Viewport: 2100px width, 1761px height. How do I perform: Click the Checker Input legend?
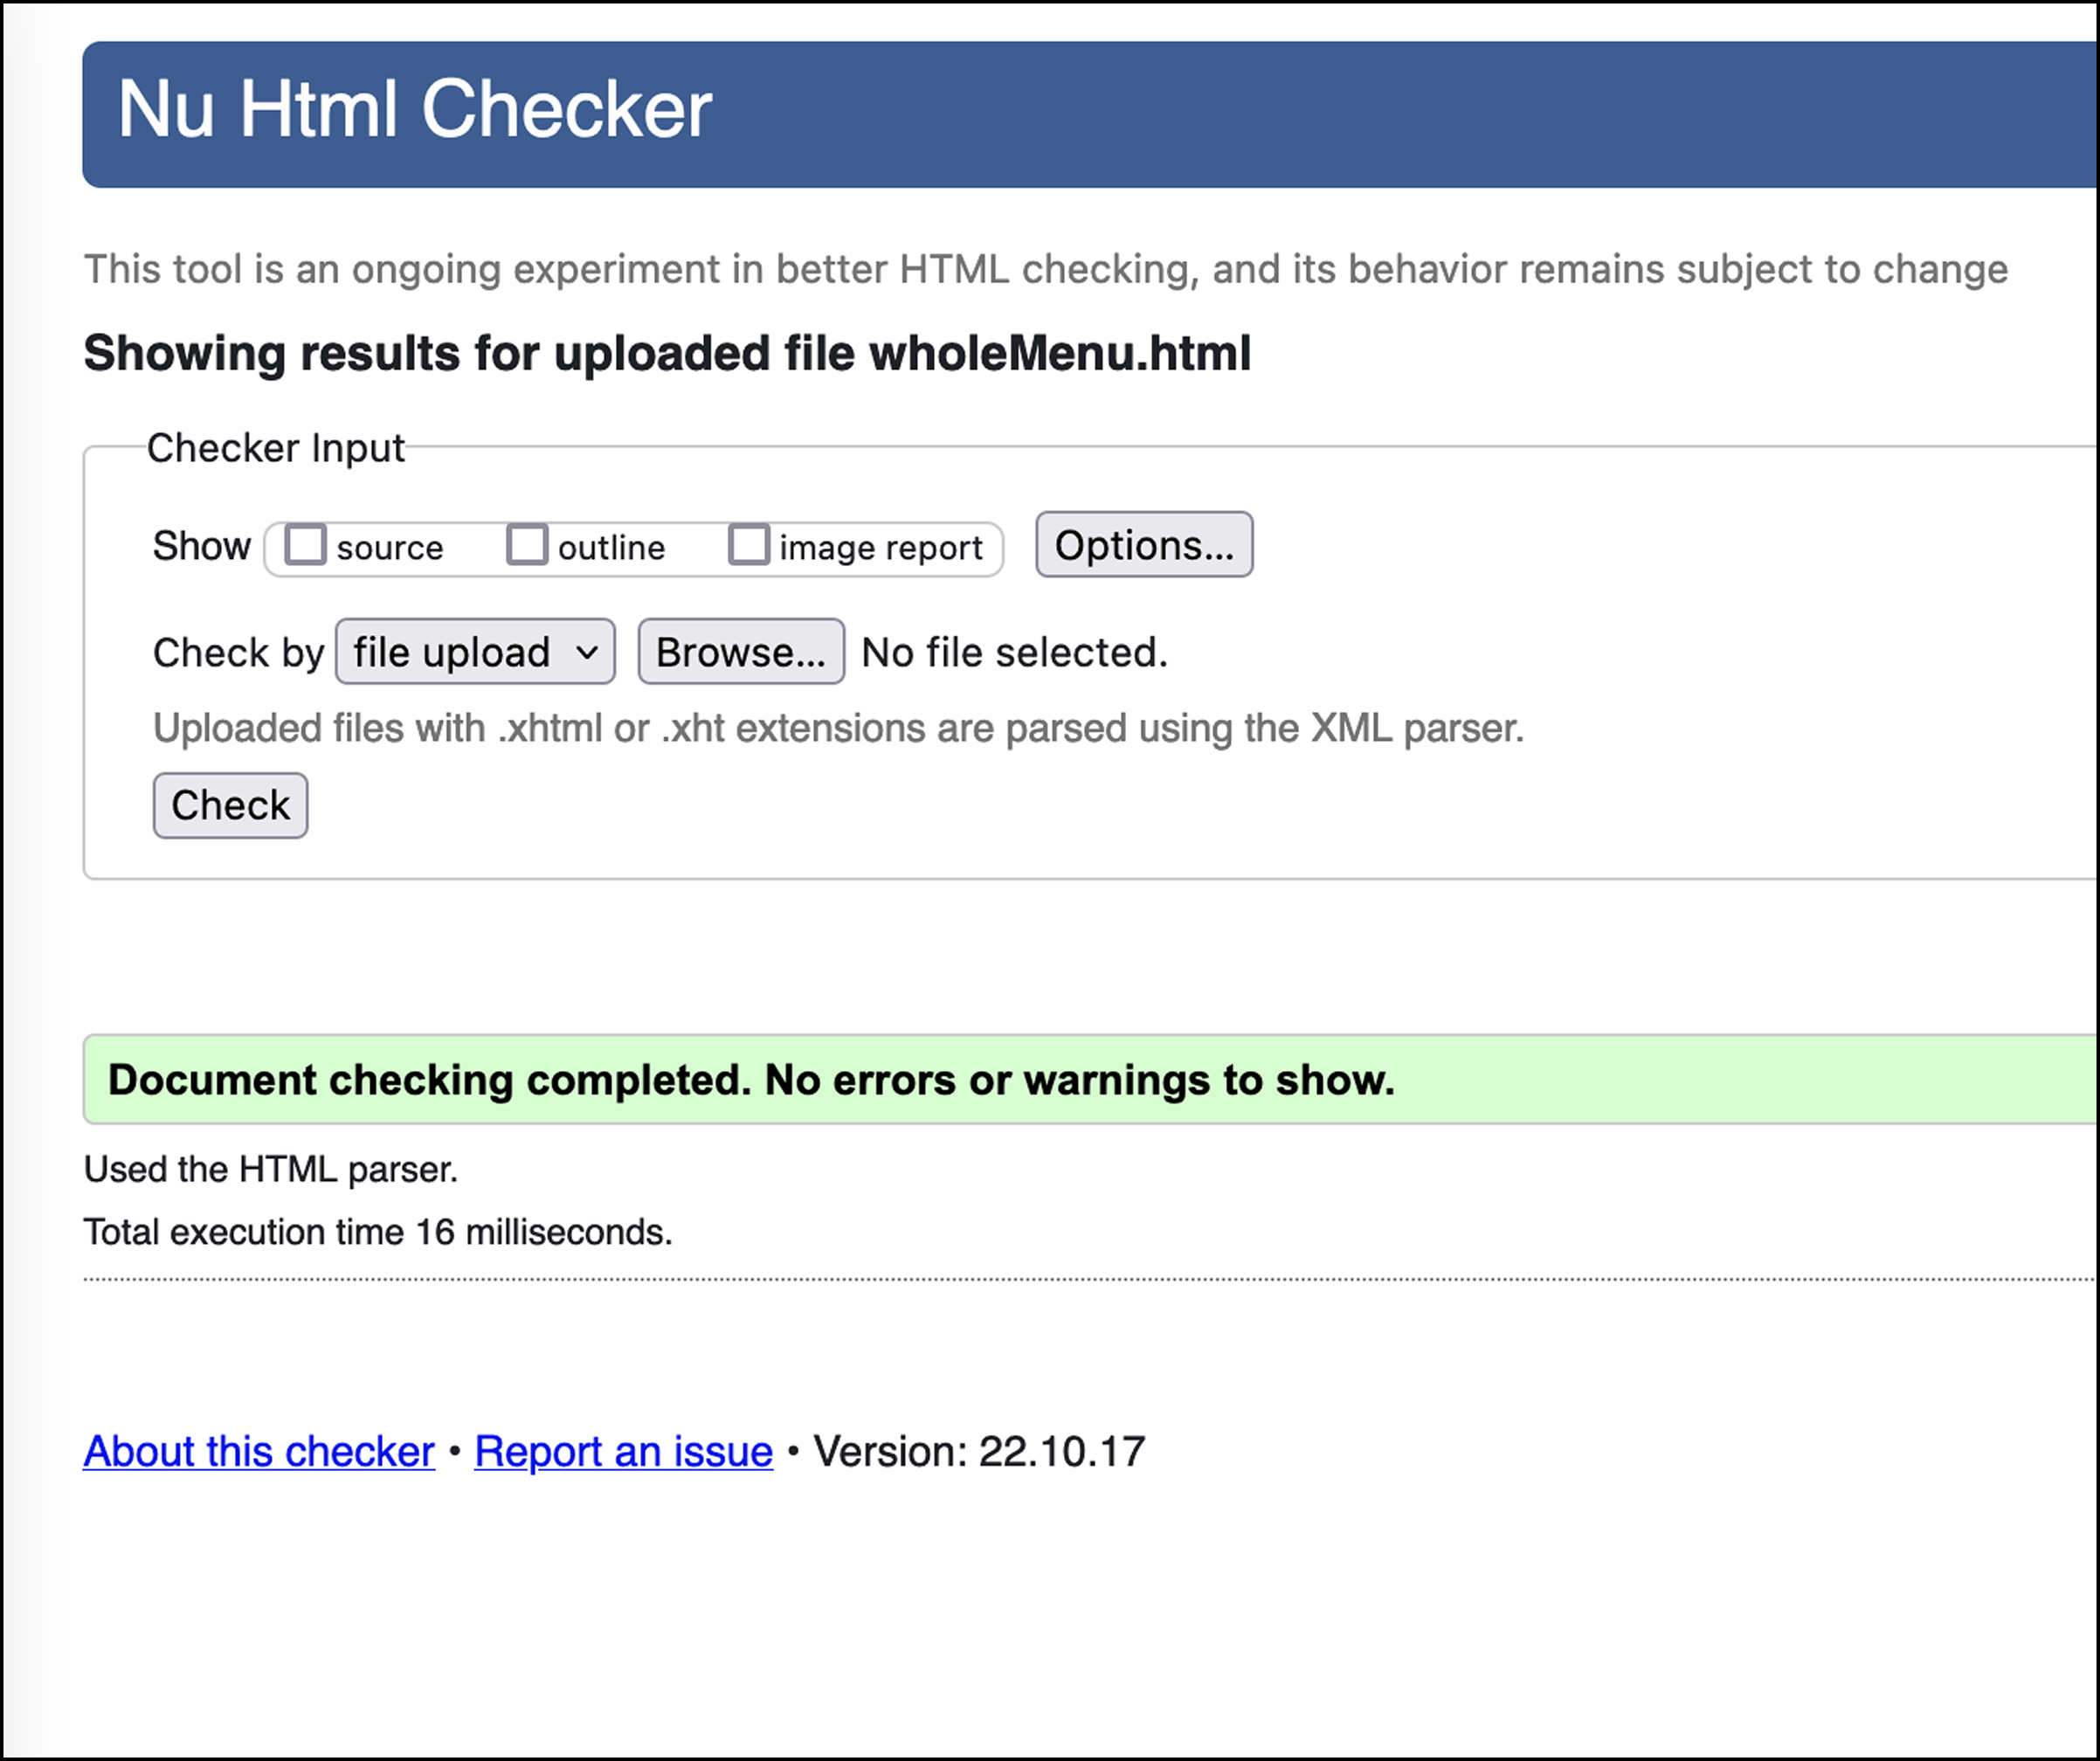click(x=275, y=448)
